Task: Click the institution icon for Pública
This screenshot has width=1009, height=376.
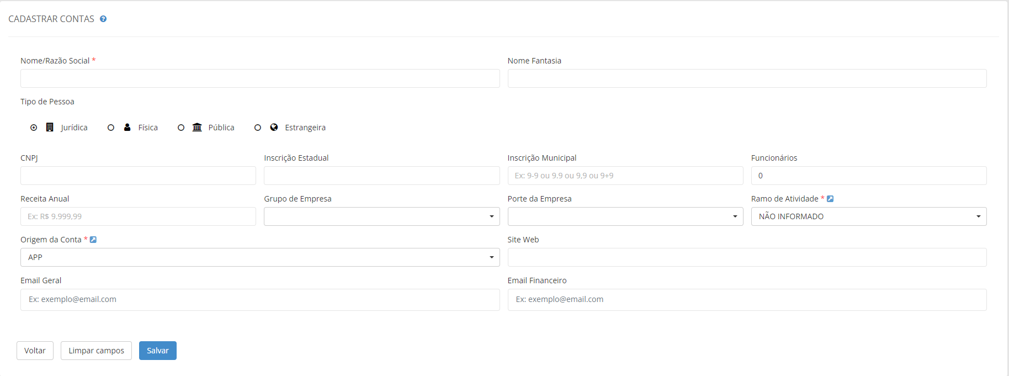Action: point(197,128)
